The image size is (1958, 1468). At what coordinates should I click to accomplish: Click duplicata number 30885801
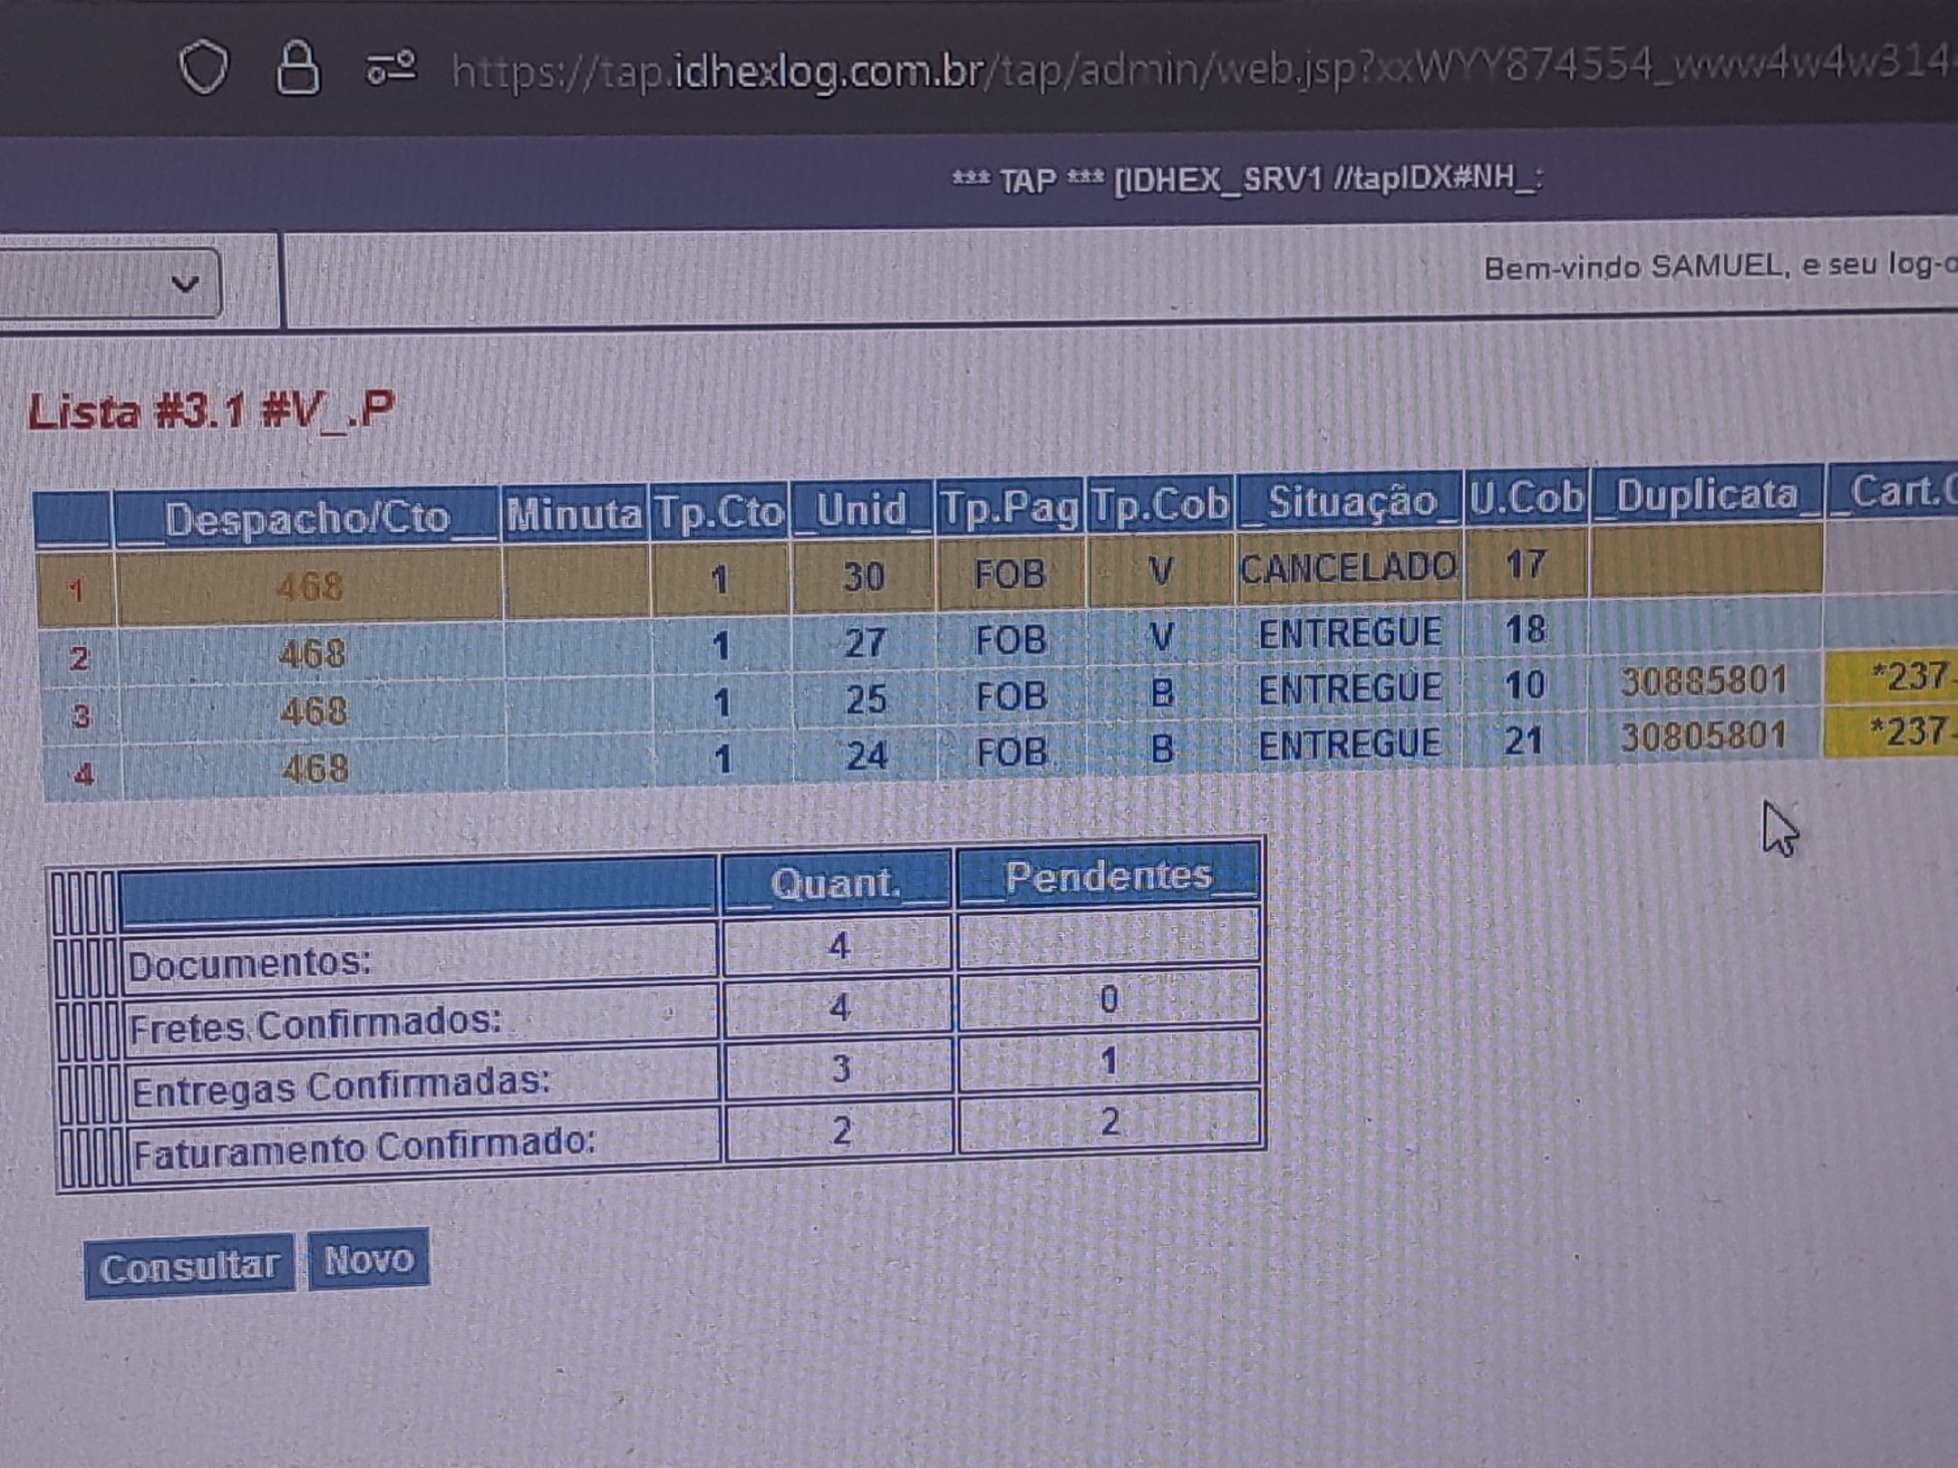click(x=1703, y=681)
